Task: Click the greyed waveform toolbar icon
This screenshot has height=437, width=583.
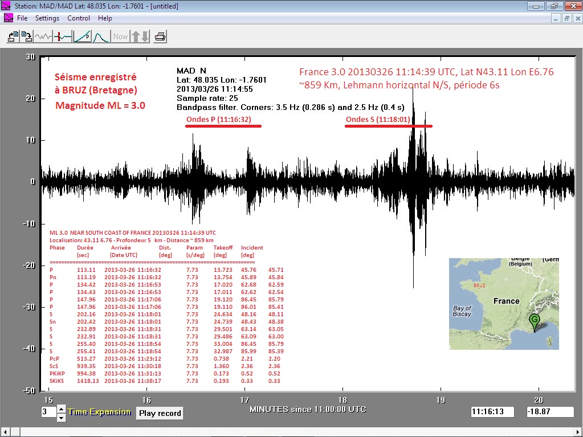Action: click(43, 36)
